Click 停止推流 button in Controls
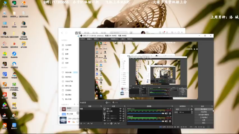 204,109
